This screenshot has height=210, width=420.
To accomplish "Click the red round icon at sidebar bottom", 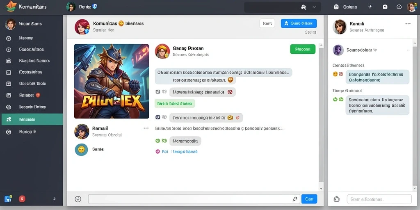I will (x=22, y=199).
